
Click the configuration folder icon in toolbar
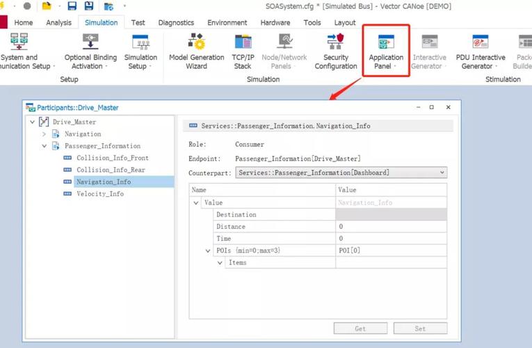108,6
